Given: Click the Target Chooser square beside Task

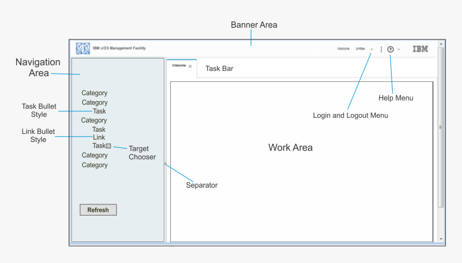Looking at the screenshot, I should pos(109,146).
